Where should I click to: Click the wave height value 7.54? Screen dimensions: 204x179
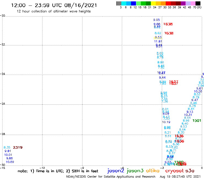(x=165, y=99)
